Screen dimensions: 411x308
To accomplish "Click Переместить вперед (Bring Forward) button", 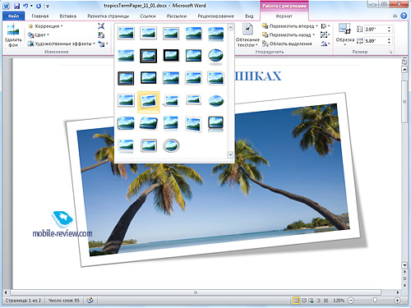I will pos(290,26).
